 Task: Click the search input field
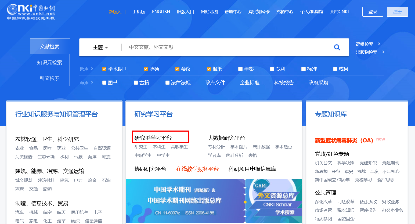pyautogui.click(x=223, y=47)
